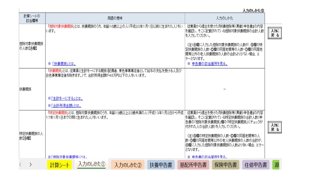317x191 pixels.
Task: Open 申告書の該当箇所を見る link in Ⓐ欄 row
Action: pos(210,64)
